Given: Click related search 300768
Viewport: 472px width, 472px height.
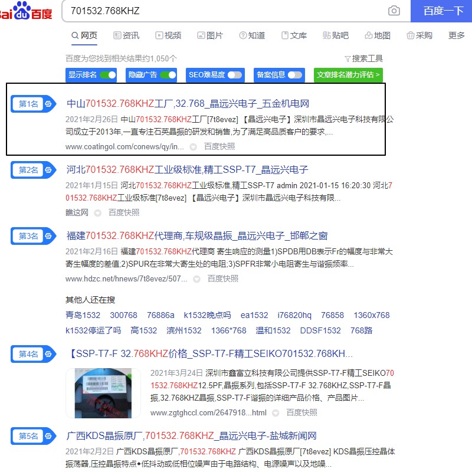Looking at the screenshot, I should (x=123, y=315).
